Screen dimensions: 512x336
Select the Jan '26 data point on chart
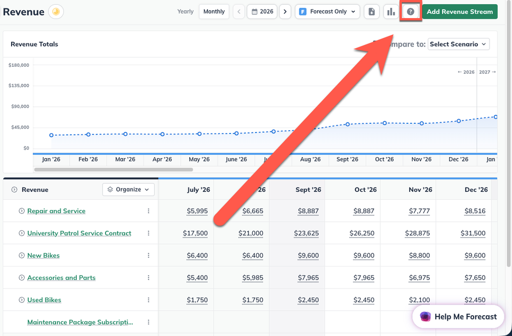(x=51, y=135)
